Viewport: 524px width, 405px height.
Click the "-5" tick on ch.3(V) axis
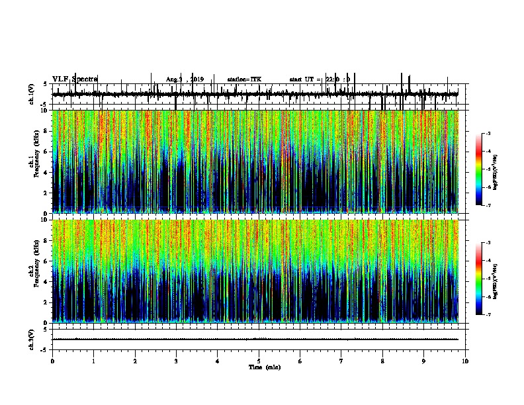pyautogui.click(x=44, y=350)
